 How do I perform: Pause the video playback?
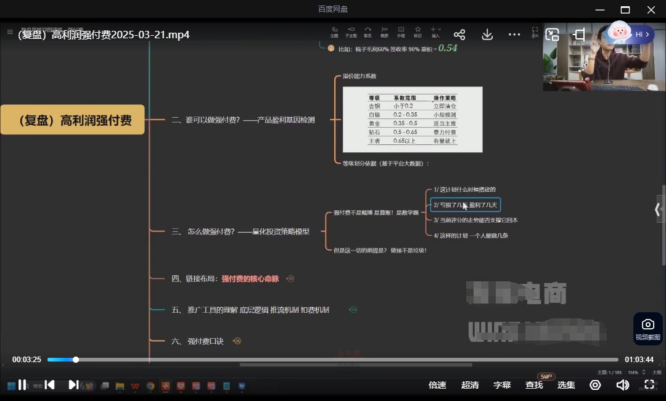pyautogui.click(x=22, y=385)
